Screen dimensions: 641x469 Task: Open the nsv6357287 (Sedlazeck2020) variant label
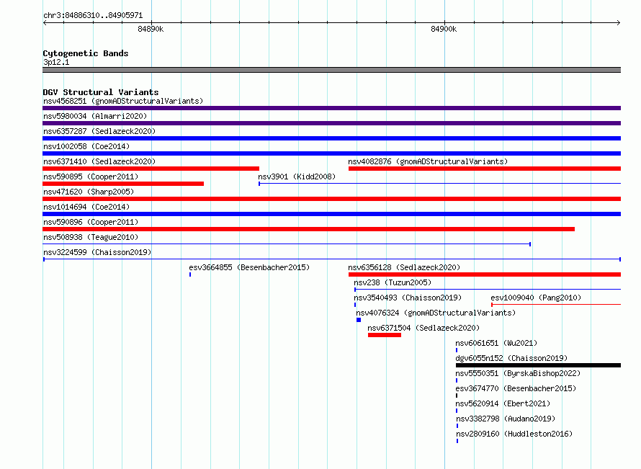click(x=99, y=131)
